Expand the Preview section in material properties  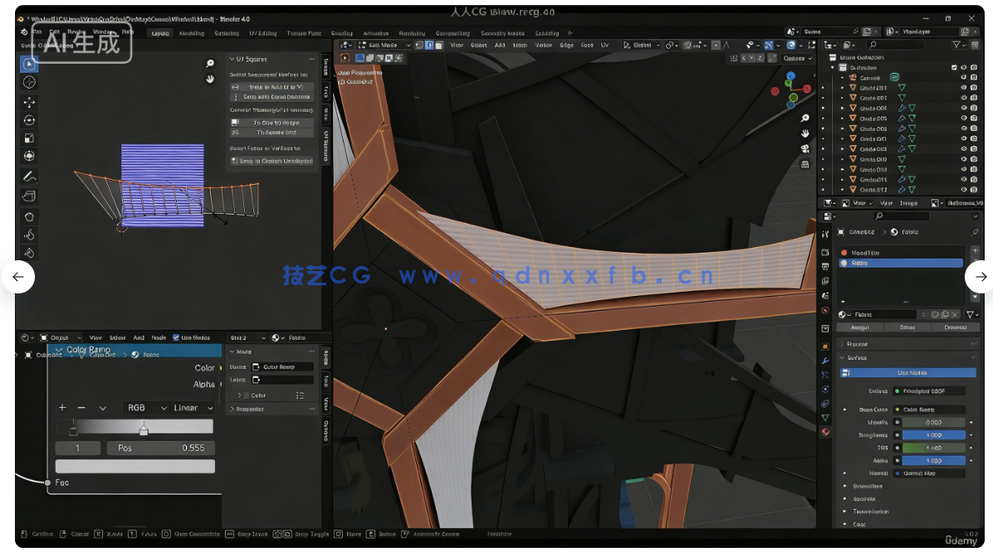pos(858,344)
